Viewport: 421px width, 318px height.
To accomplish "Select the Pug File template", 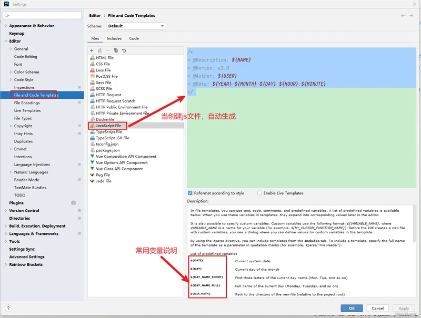I will pos(103,175).
